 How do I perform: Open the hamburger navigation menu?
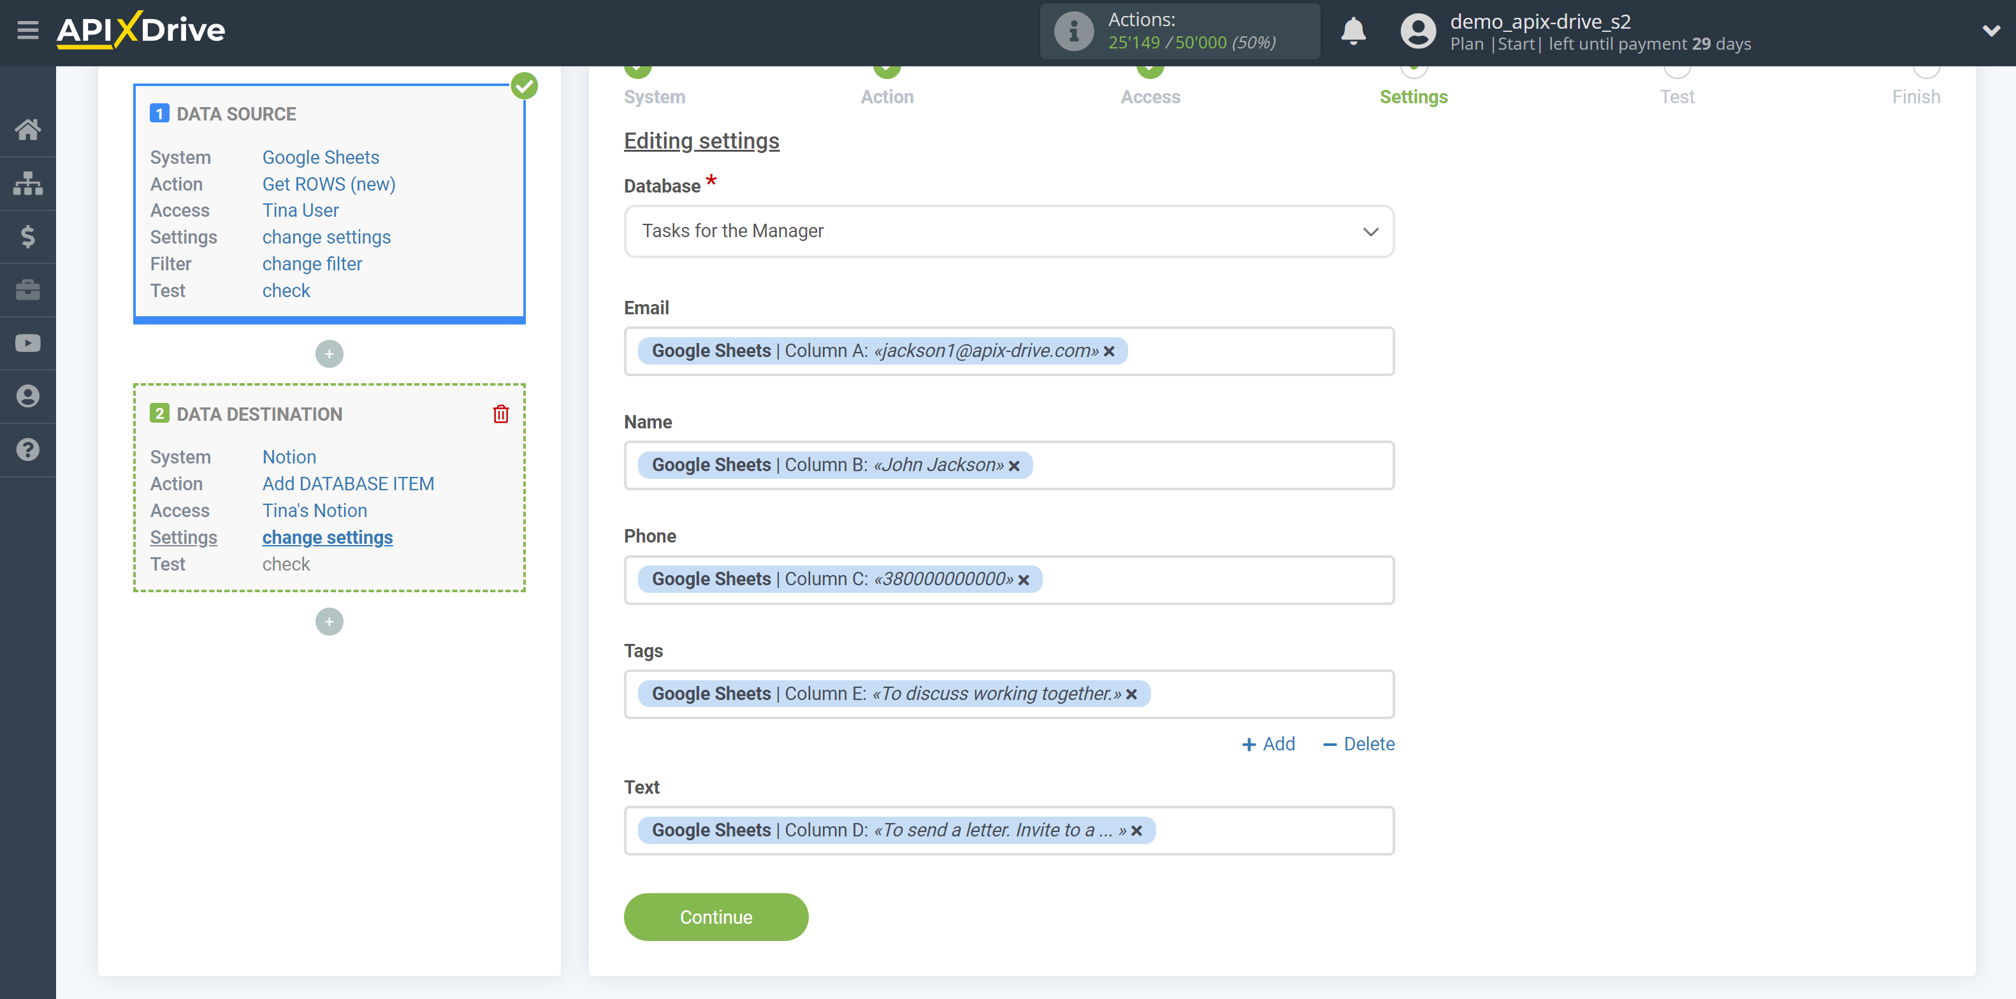coord(28,30)
